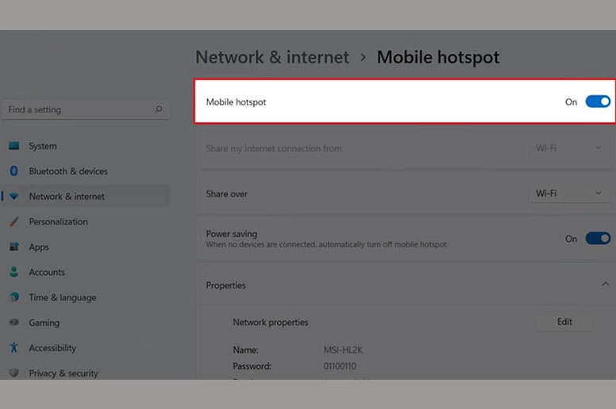The height and width of the screenshot is (409, 616).
Task: Click the Gaming controller icon
Action: [x=13, y=323]
